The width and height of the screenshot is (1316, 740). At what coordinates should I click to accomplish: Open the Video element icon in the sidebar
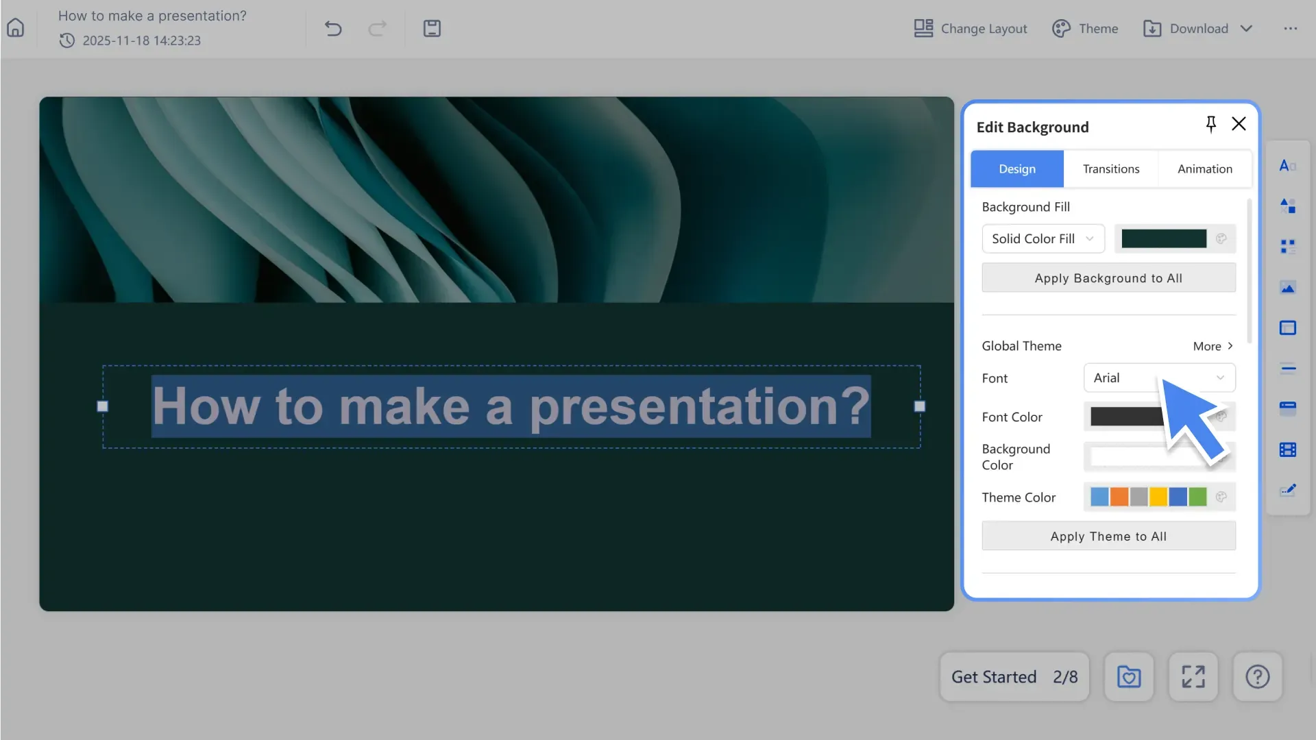1287,450
